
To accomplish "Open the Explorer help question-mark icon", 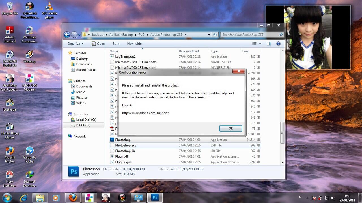I will coord(278,44).
